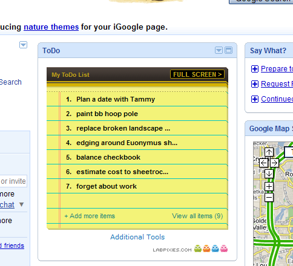
Task: Select todo item balance checkbook
Action: tap(108, 157)
